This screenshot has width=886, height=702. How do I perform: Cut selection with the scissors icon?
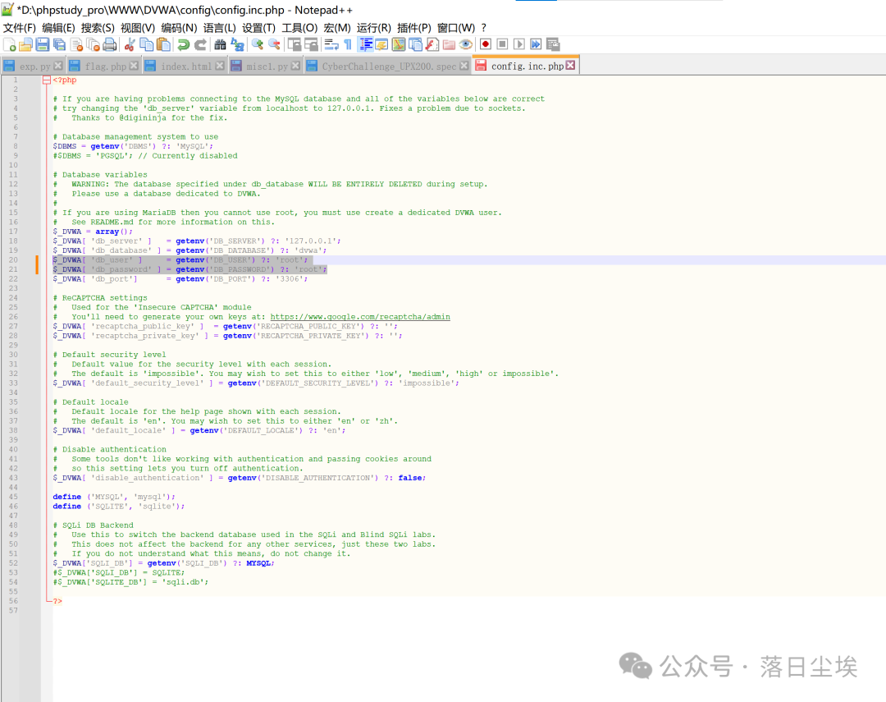tap(130, 44)
